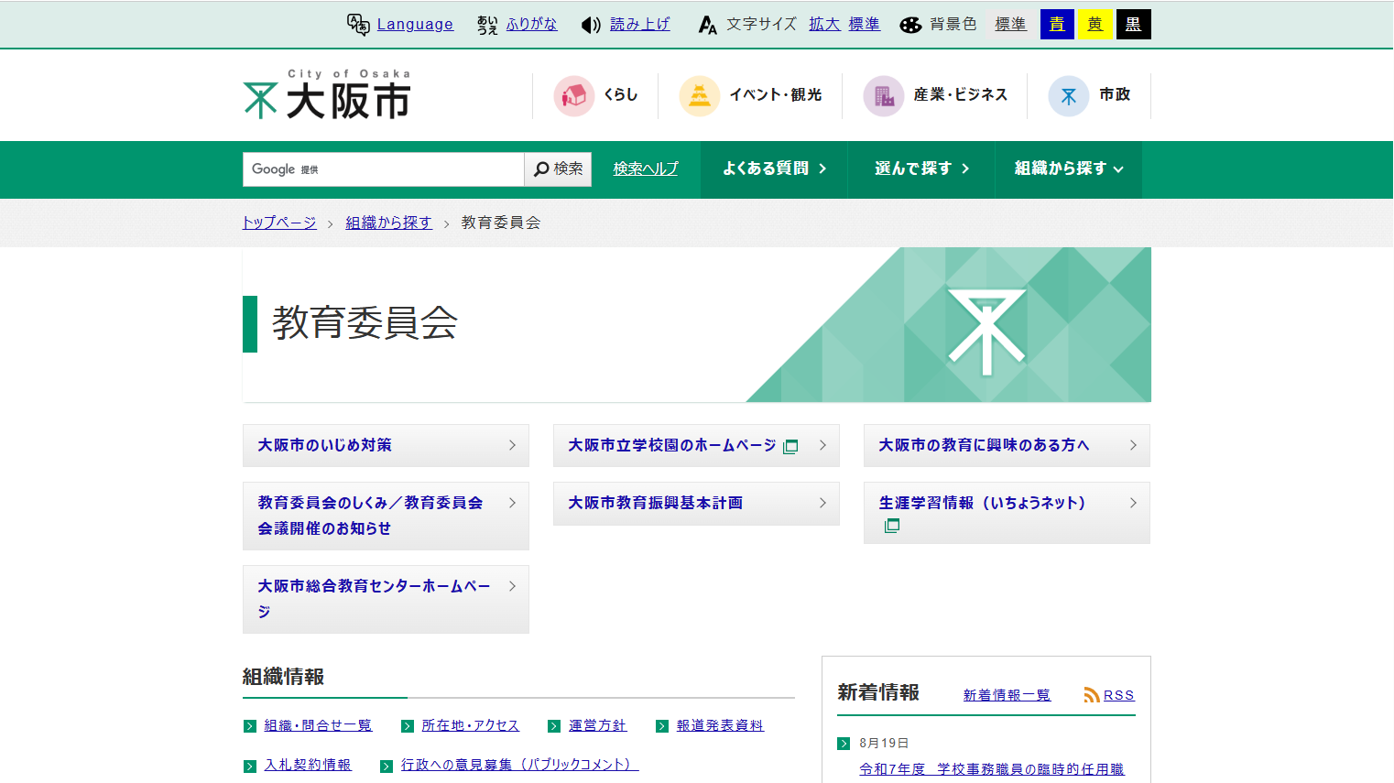1394x783 pixels.
Task: Go to トップページ breadcrumb link
Action: pos(279,223)
